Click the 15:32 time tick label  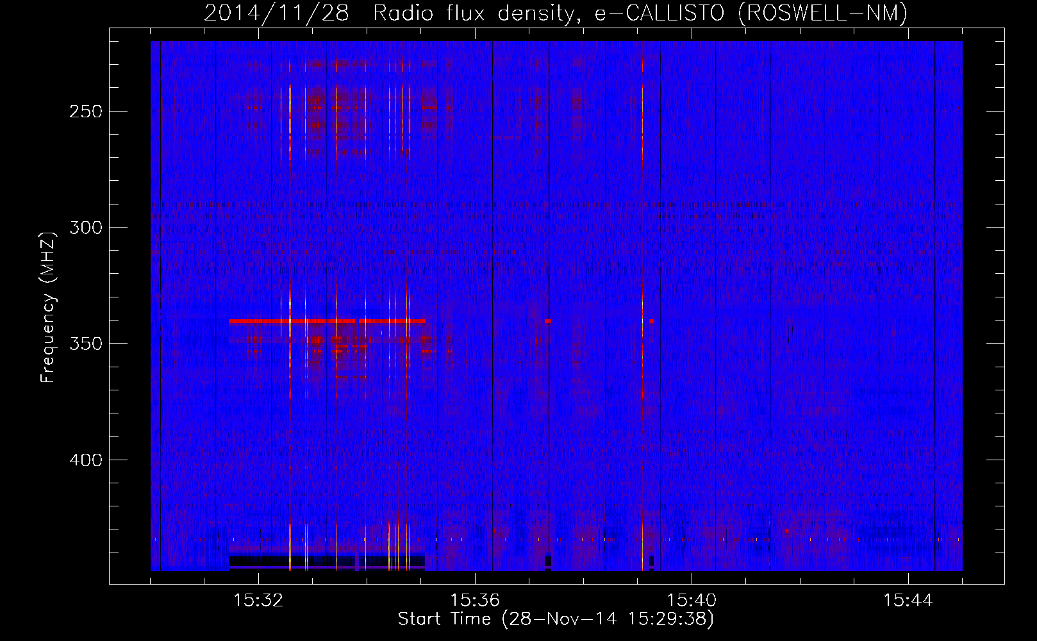[258, 601]
